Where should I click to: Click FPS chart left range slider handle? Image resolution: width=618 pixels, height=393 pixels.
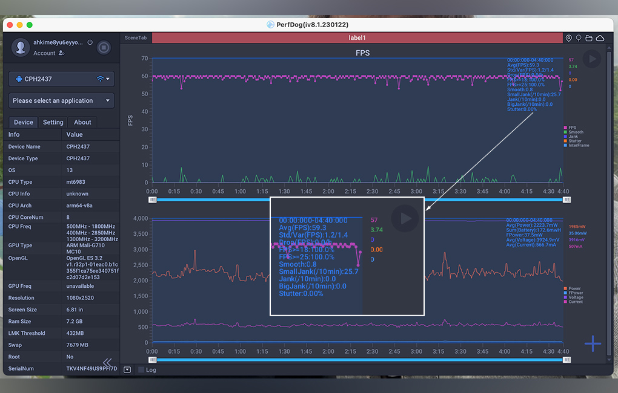click(x=153, y=200)
